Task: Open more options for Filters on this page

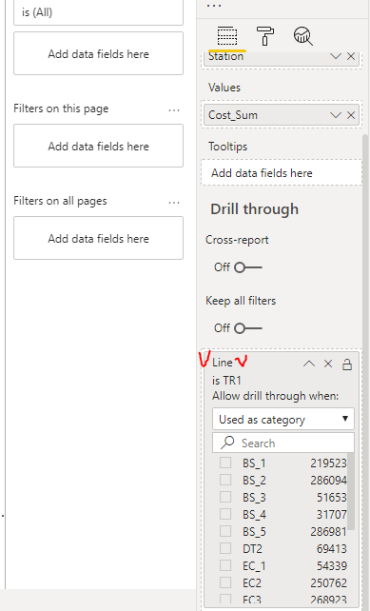Action: click(174, 110)
